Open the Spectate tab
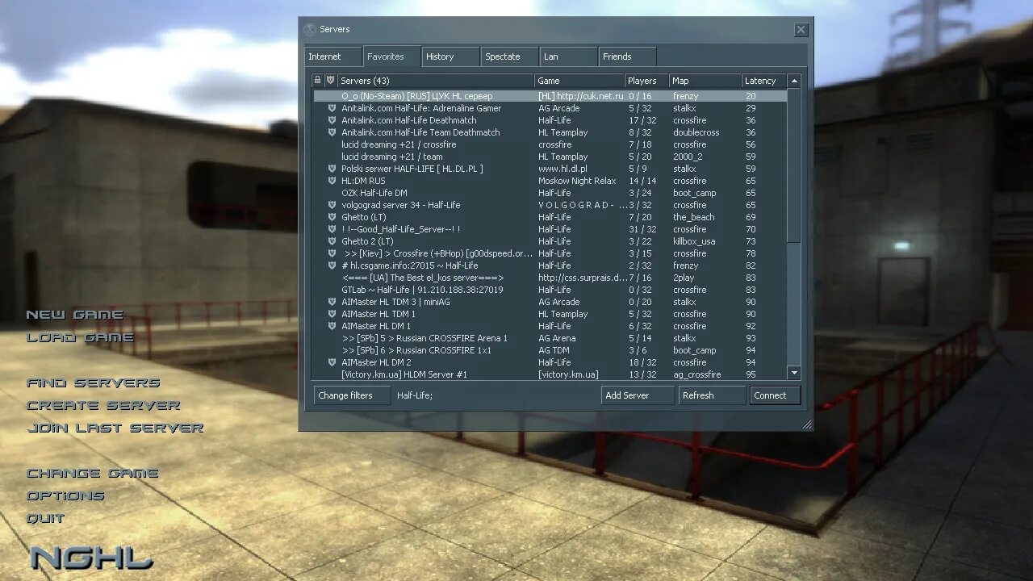This screenshot has height=581, width=1033. pos(510,56)
